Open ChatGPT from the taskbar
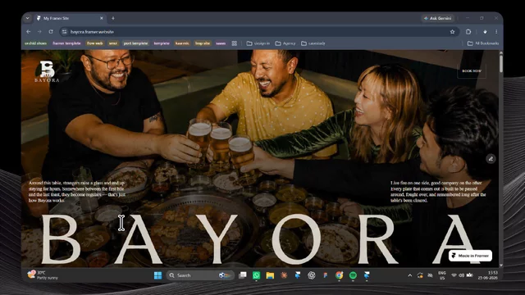Viewport: 525px width, 295px height. 312,275
